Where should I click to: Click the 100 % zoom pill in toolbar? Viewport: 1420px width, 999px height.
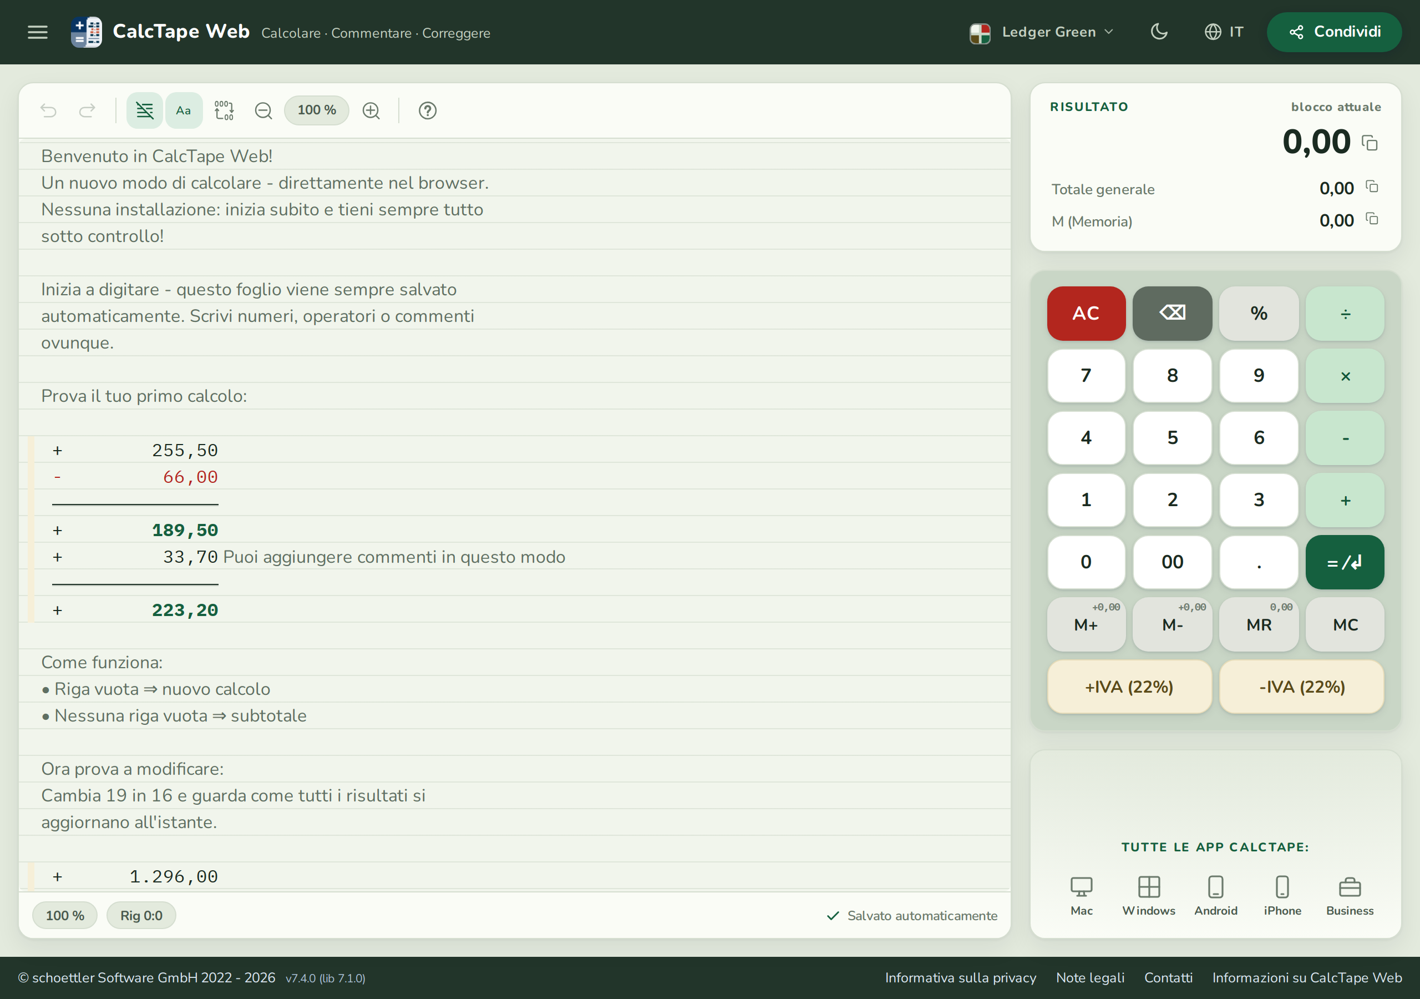coord(317,110)
